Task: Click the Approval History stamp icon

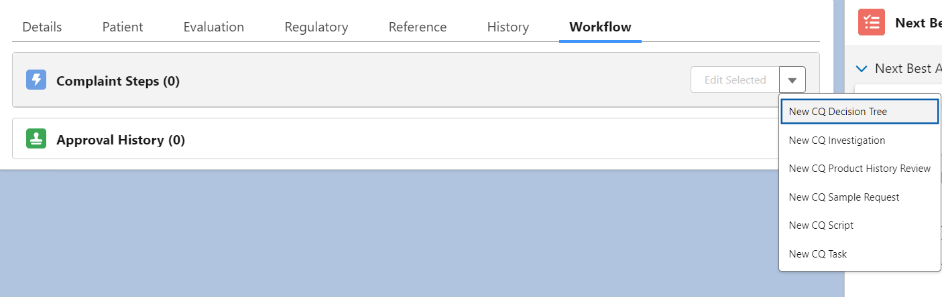Action: [36, 139]
